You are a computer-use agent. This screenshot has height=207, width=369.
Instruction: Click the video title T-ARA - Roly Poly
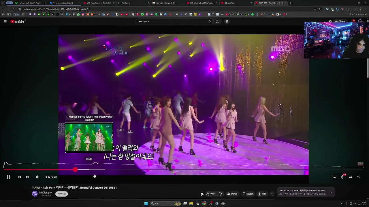tap(74, 187)
